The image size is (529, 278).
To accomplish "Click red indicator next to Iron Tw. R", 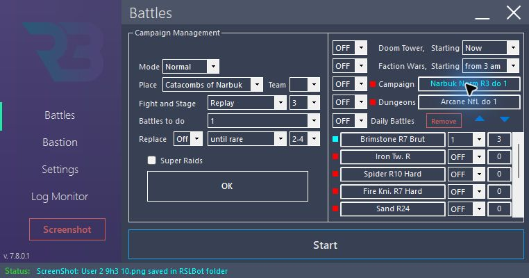I will click(335, 156).
